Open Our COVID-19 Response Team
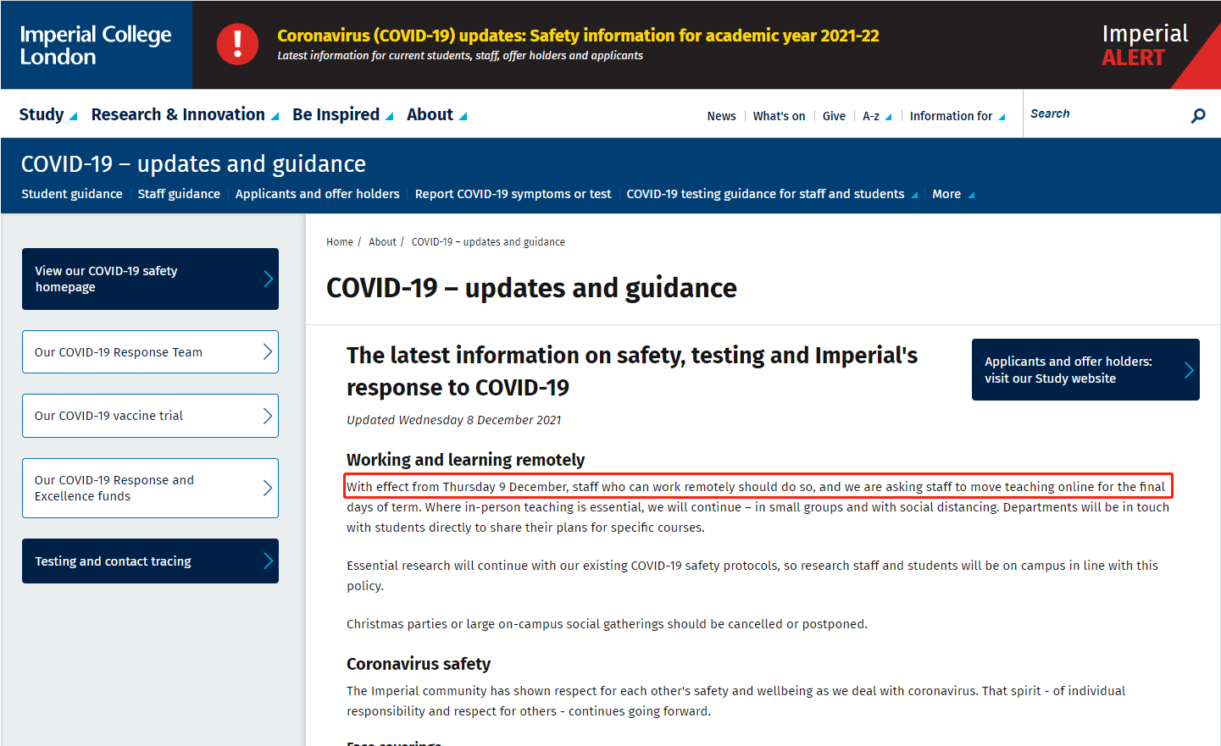 pos(150,351)
